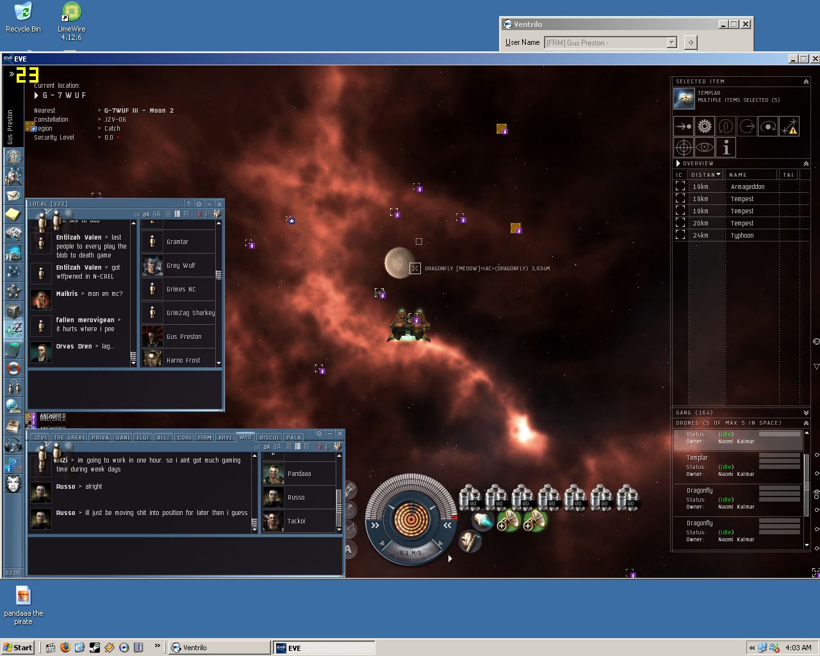Expand the Current location G-7WUF triangle
The image size is (820, 656).
[x=37, y=95]
